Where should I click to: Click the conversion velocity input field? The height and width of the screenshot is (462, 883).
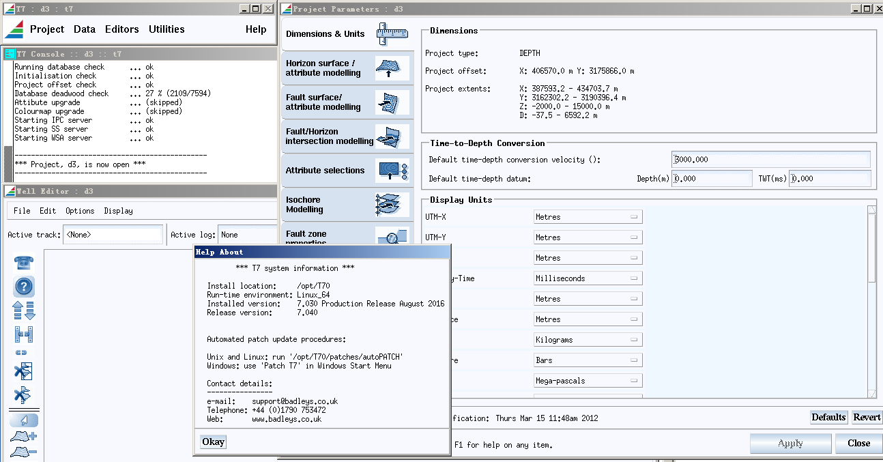click(x=771, y=160)
